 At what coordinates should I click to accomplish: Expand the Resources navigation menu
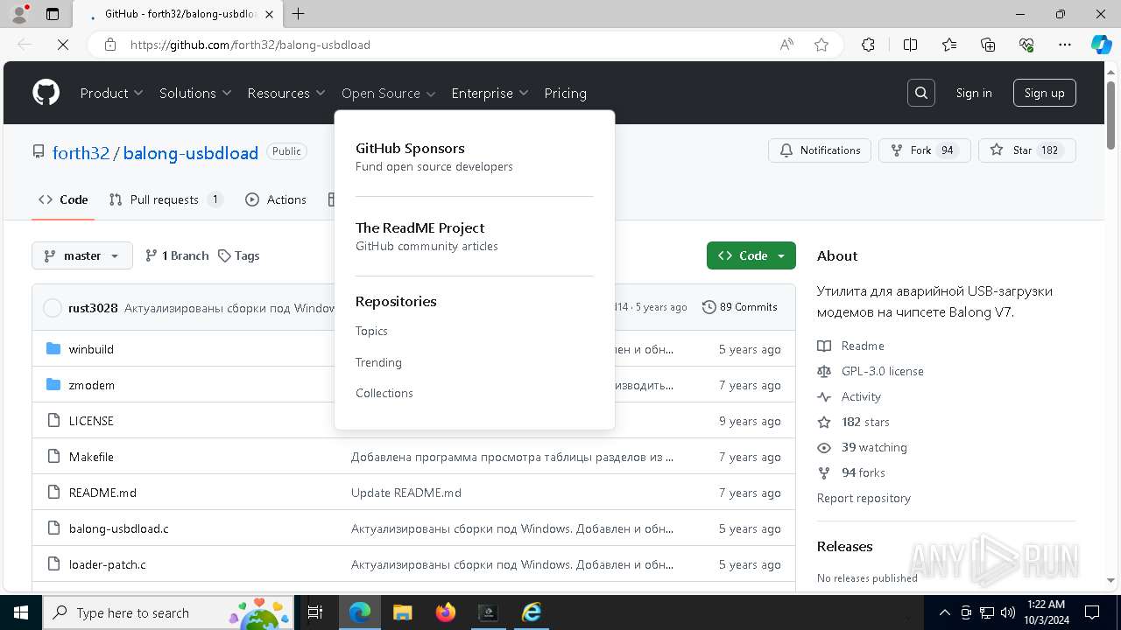pos(286,93)
